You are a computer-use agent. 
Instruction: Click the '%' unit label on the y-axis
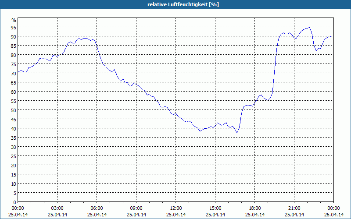pos(14,20)
